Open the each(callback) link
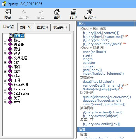The height and width of the screenshot is (139, 136). point(94,52)
